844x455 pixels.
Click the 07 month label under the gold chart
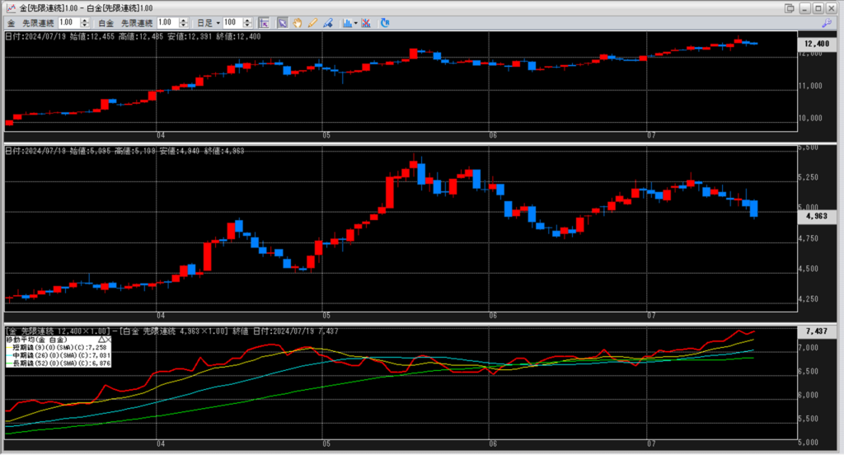[x=651, y=135]
